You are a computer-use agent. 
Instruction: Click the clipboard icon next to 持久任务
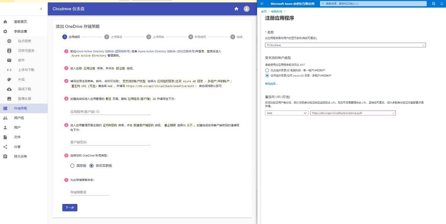click(x=5, y=157)
